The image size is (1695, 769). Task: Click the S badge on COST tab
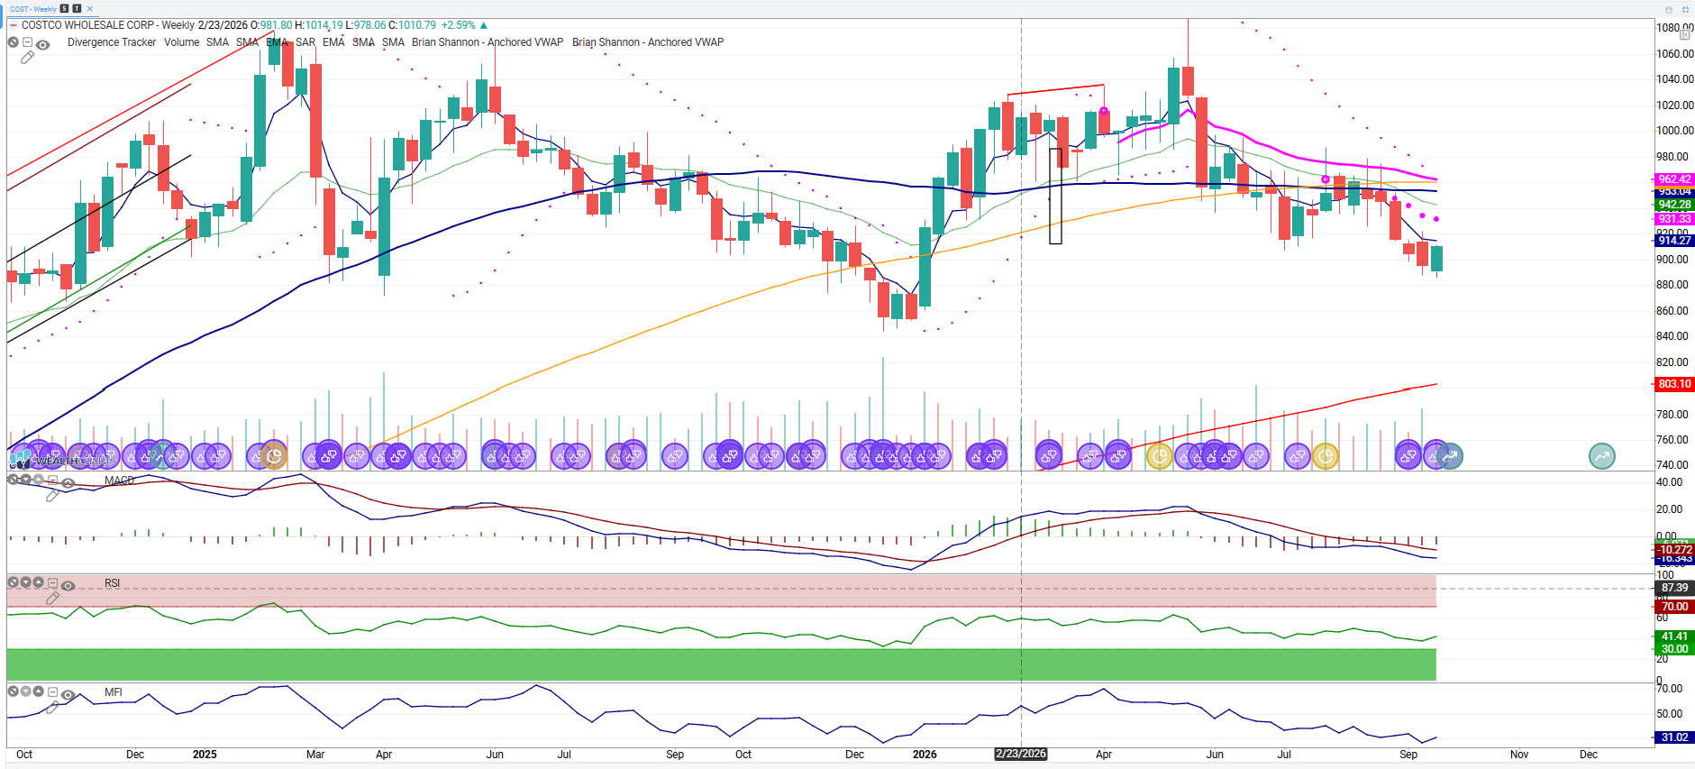point(64,9)
